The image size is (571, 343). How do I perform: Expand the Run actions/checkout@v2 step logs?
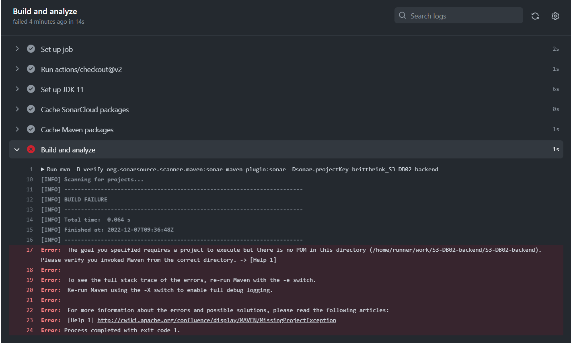(x=17, y=69)
